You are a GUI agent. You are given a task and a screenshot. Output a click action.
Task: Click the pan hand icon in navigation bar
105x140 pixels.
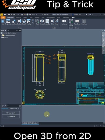pyautogui.click(x=103, y=39)
